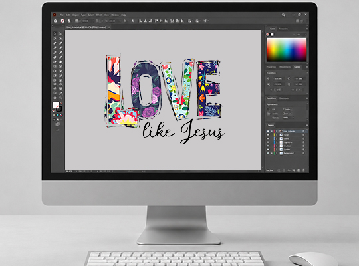Click target circle of Love_Artwork layer
The height and width of the screenshot is (266, 359).
pos(303,131)
